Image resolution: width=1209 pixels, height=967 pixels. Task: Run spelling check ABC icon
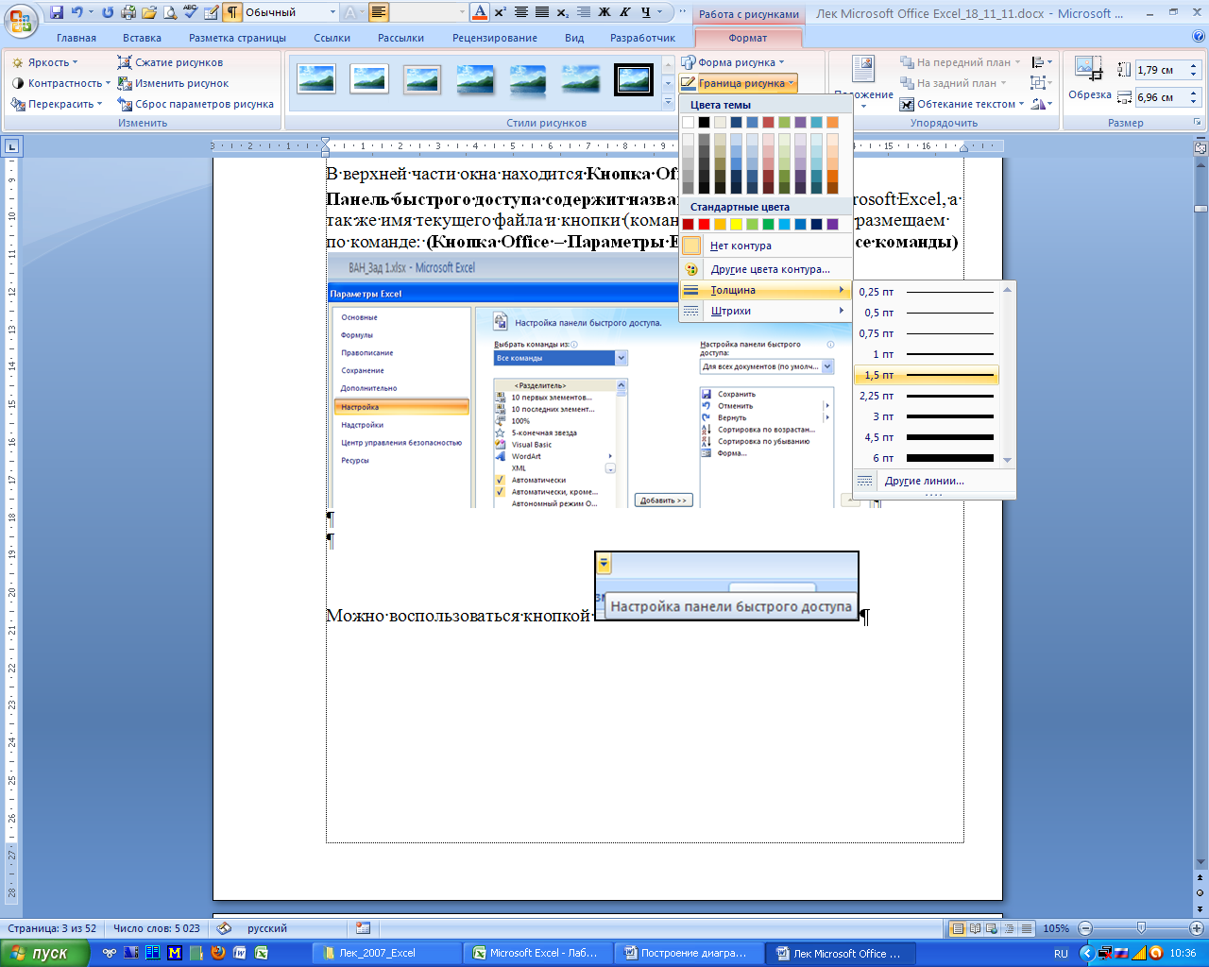click(x=191, y=13)
